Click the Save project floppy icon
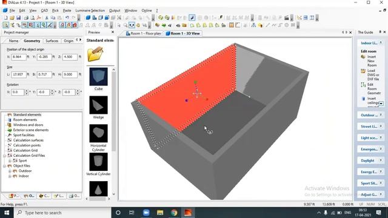388x218 pixels. tap(18, 18)
